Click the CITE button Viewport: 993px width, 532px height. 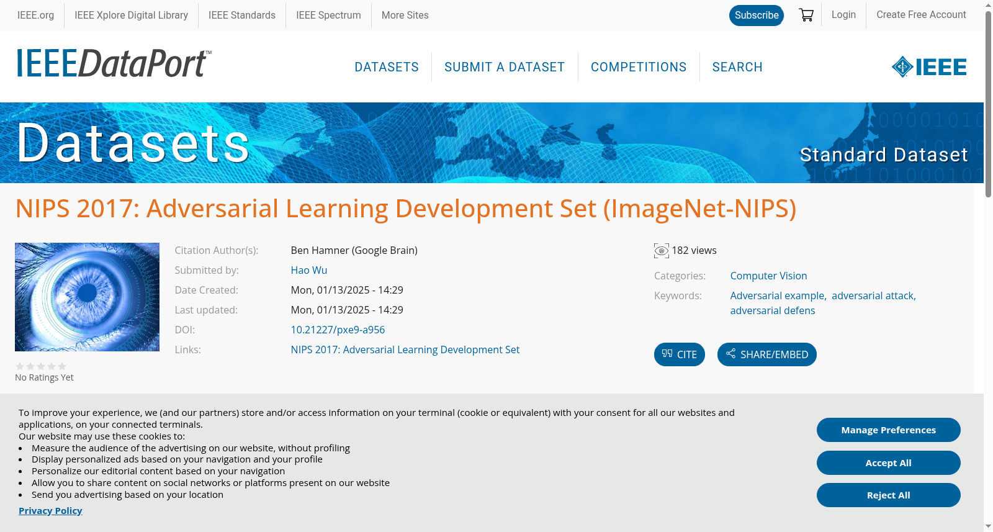[x=680, y=354]
